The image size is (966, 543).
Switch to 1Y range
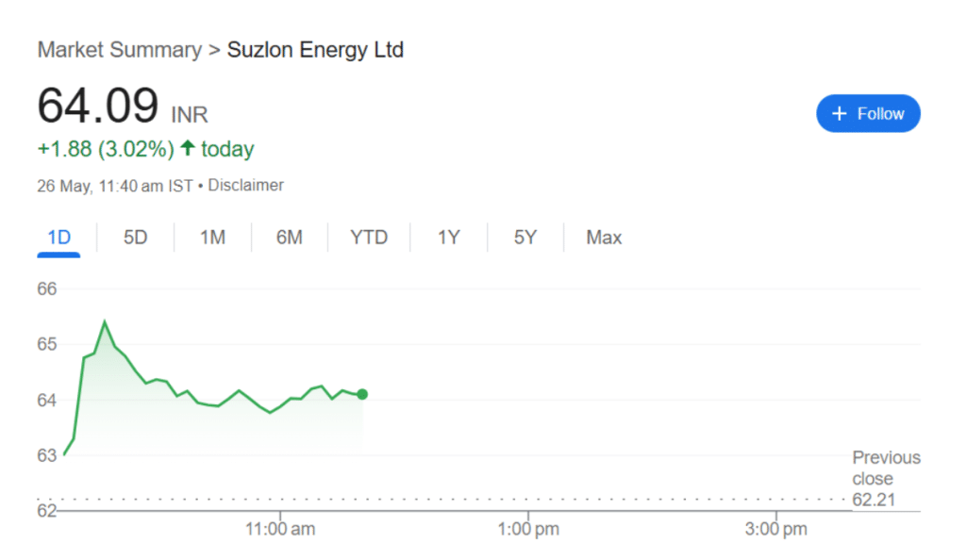pos(448,237)
